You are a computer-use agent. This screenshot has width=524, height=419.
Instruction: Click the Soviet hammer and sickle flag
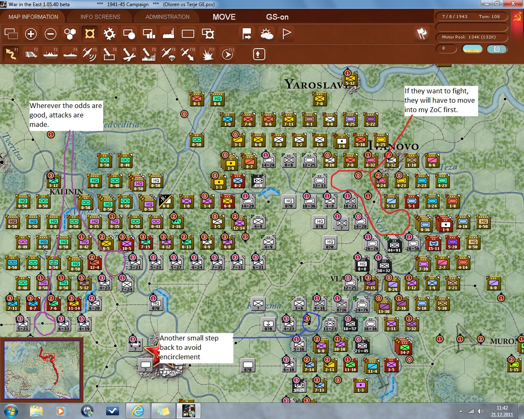pos(517,17)
